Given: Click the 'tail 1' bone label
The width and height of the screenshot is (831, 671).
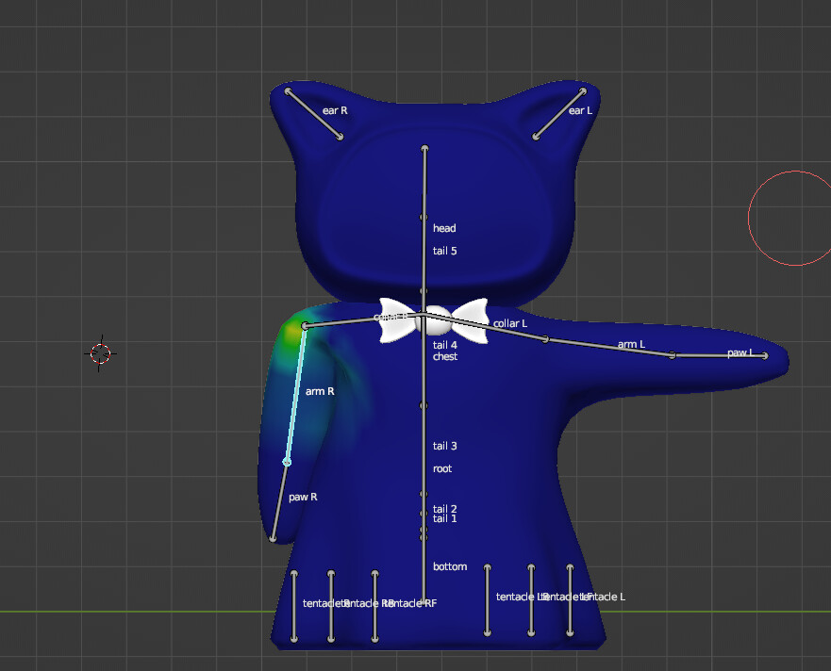Looking at the screenshot, I should pos(444,518).
